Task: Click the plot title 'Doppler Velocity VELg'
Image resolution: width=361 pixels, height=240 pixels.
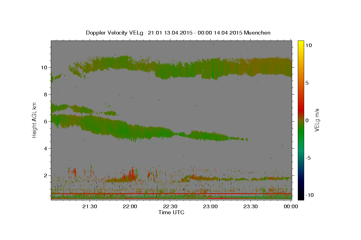Action: click(x=115, y=33)
